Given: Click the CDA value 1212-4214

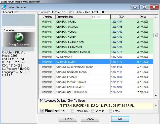Looking at the screenshot, I should tap(116, 92).
